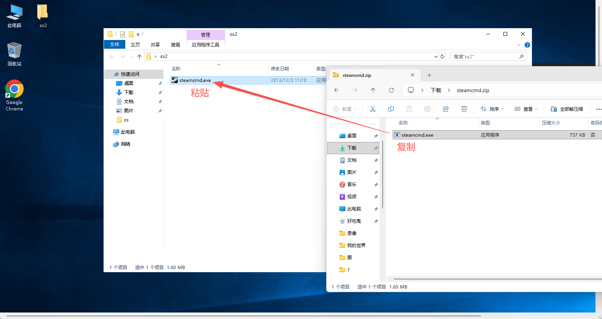Open the 排序 sort dropdown
This screenshot has height=319, width=602.
(x=492, y=109)
